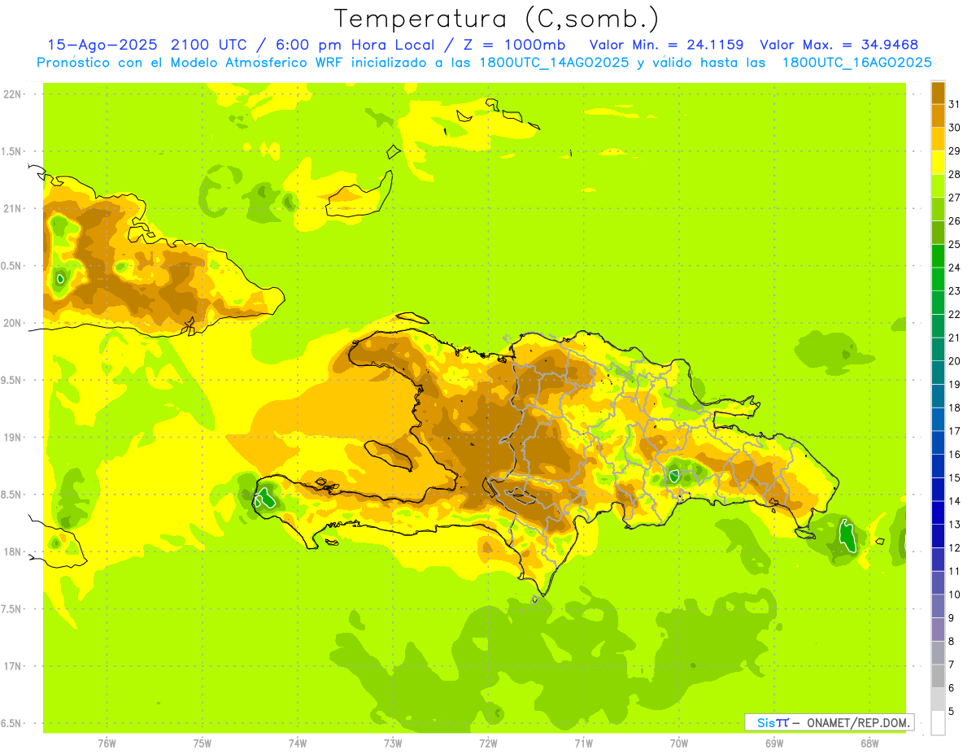Click the '68W' longitude axis label

point(869,743)
